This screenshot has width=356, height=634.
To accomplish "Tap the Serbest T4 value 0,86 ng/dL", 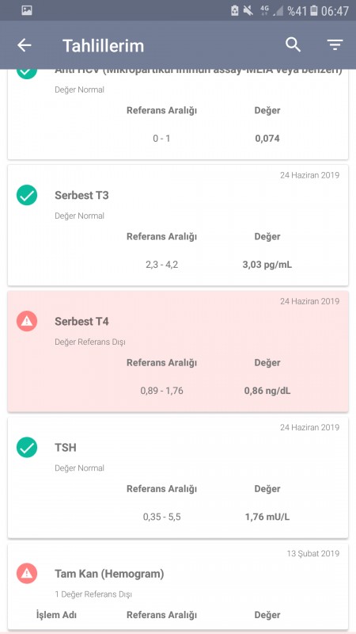I will 267,391.
